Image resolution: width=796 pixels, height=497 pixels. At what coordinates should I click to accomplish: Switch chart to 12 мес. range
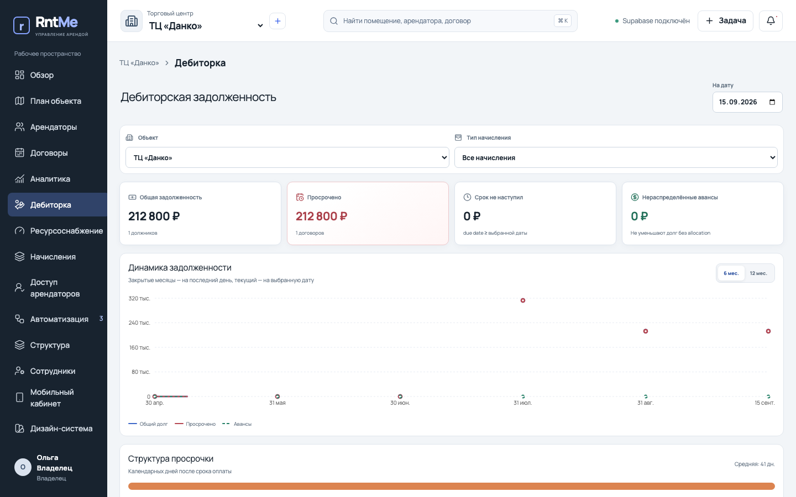coord(758,273)
